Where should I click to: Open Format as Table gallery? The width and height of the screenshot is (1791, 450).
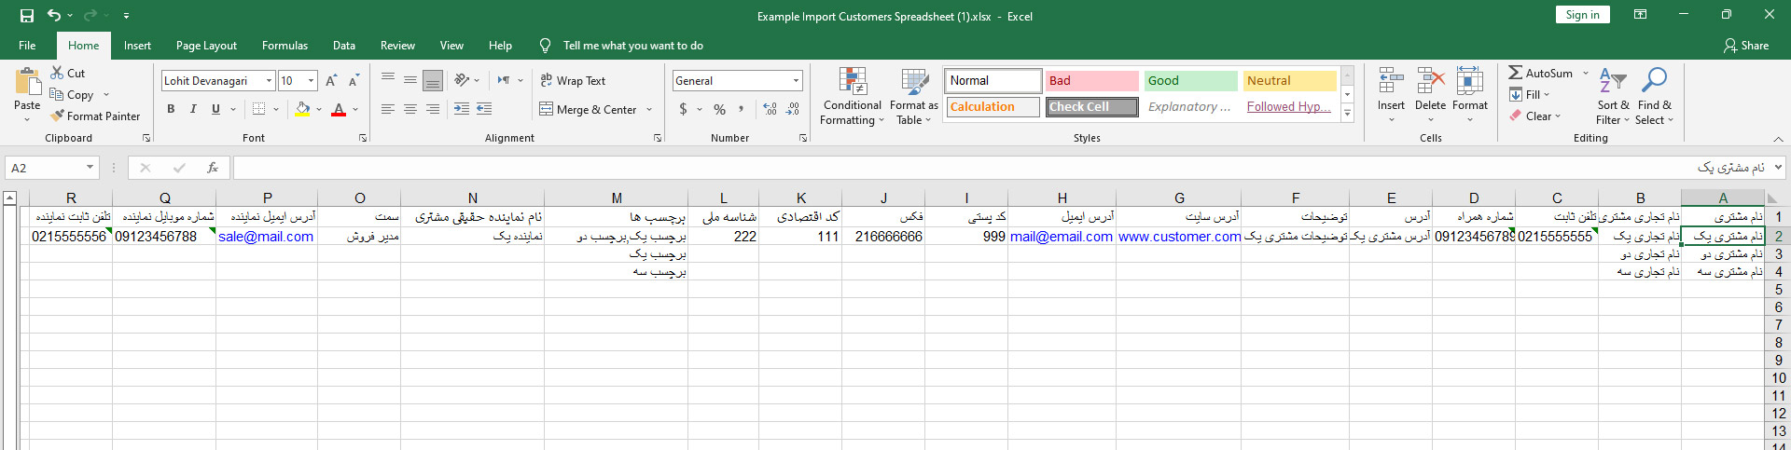click(914, 96)
